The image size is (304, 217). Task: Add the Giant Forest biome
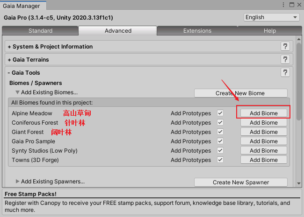coord(264,132)
